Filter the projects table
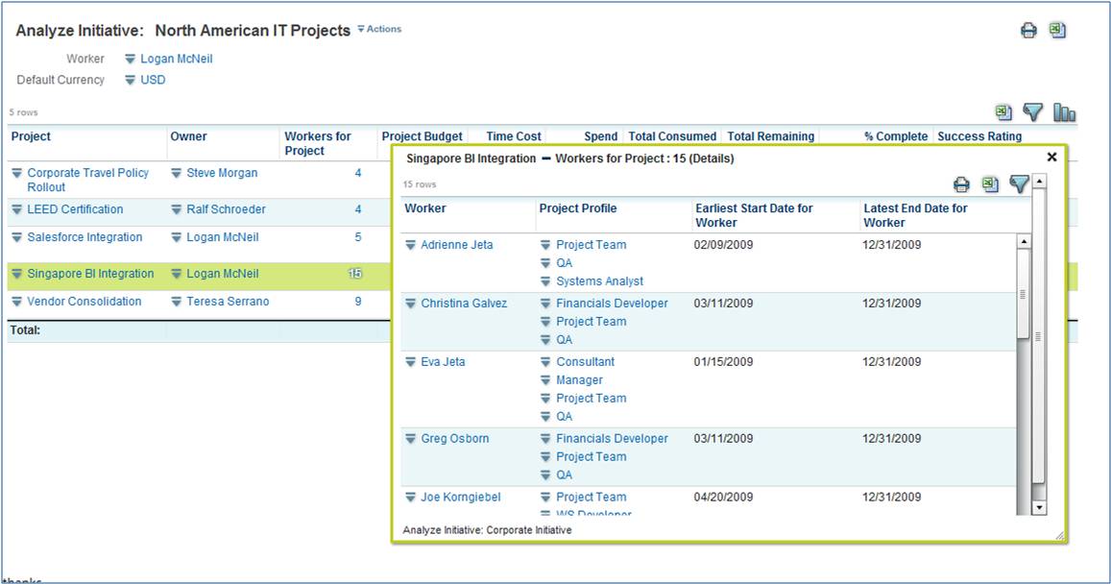This screenshot has height=584, width=1111. pos(1033,112)
